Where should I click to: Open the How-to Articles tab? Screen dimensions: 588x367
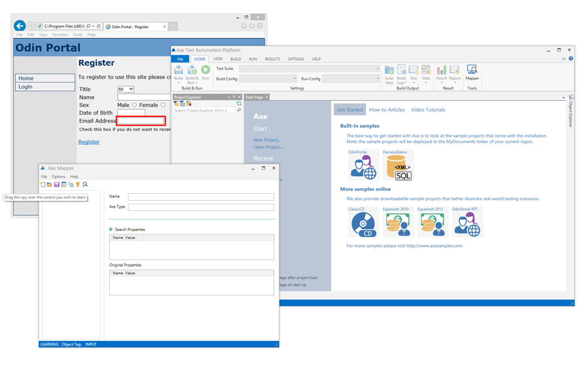(x=386, y=110)
